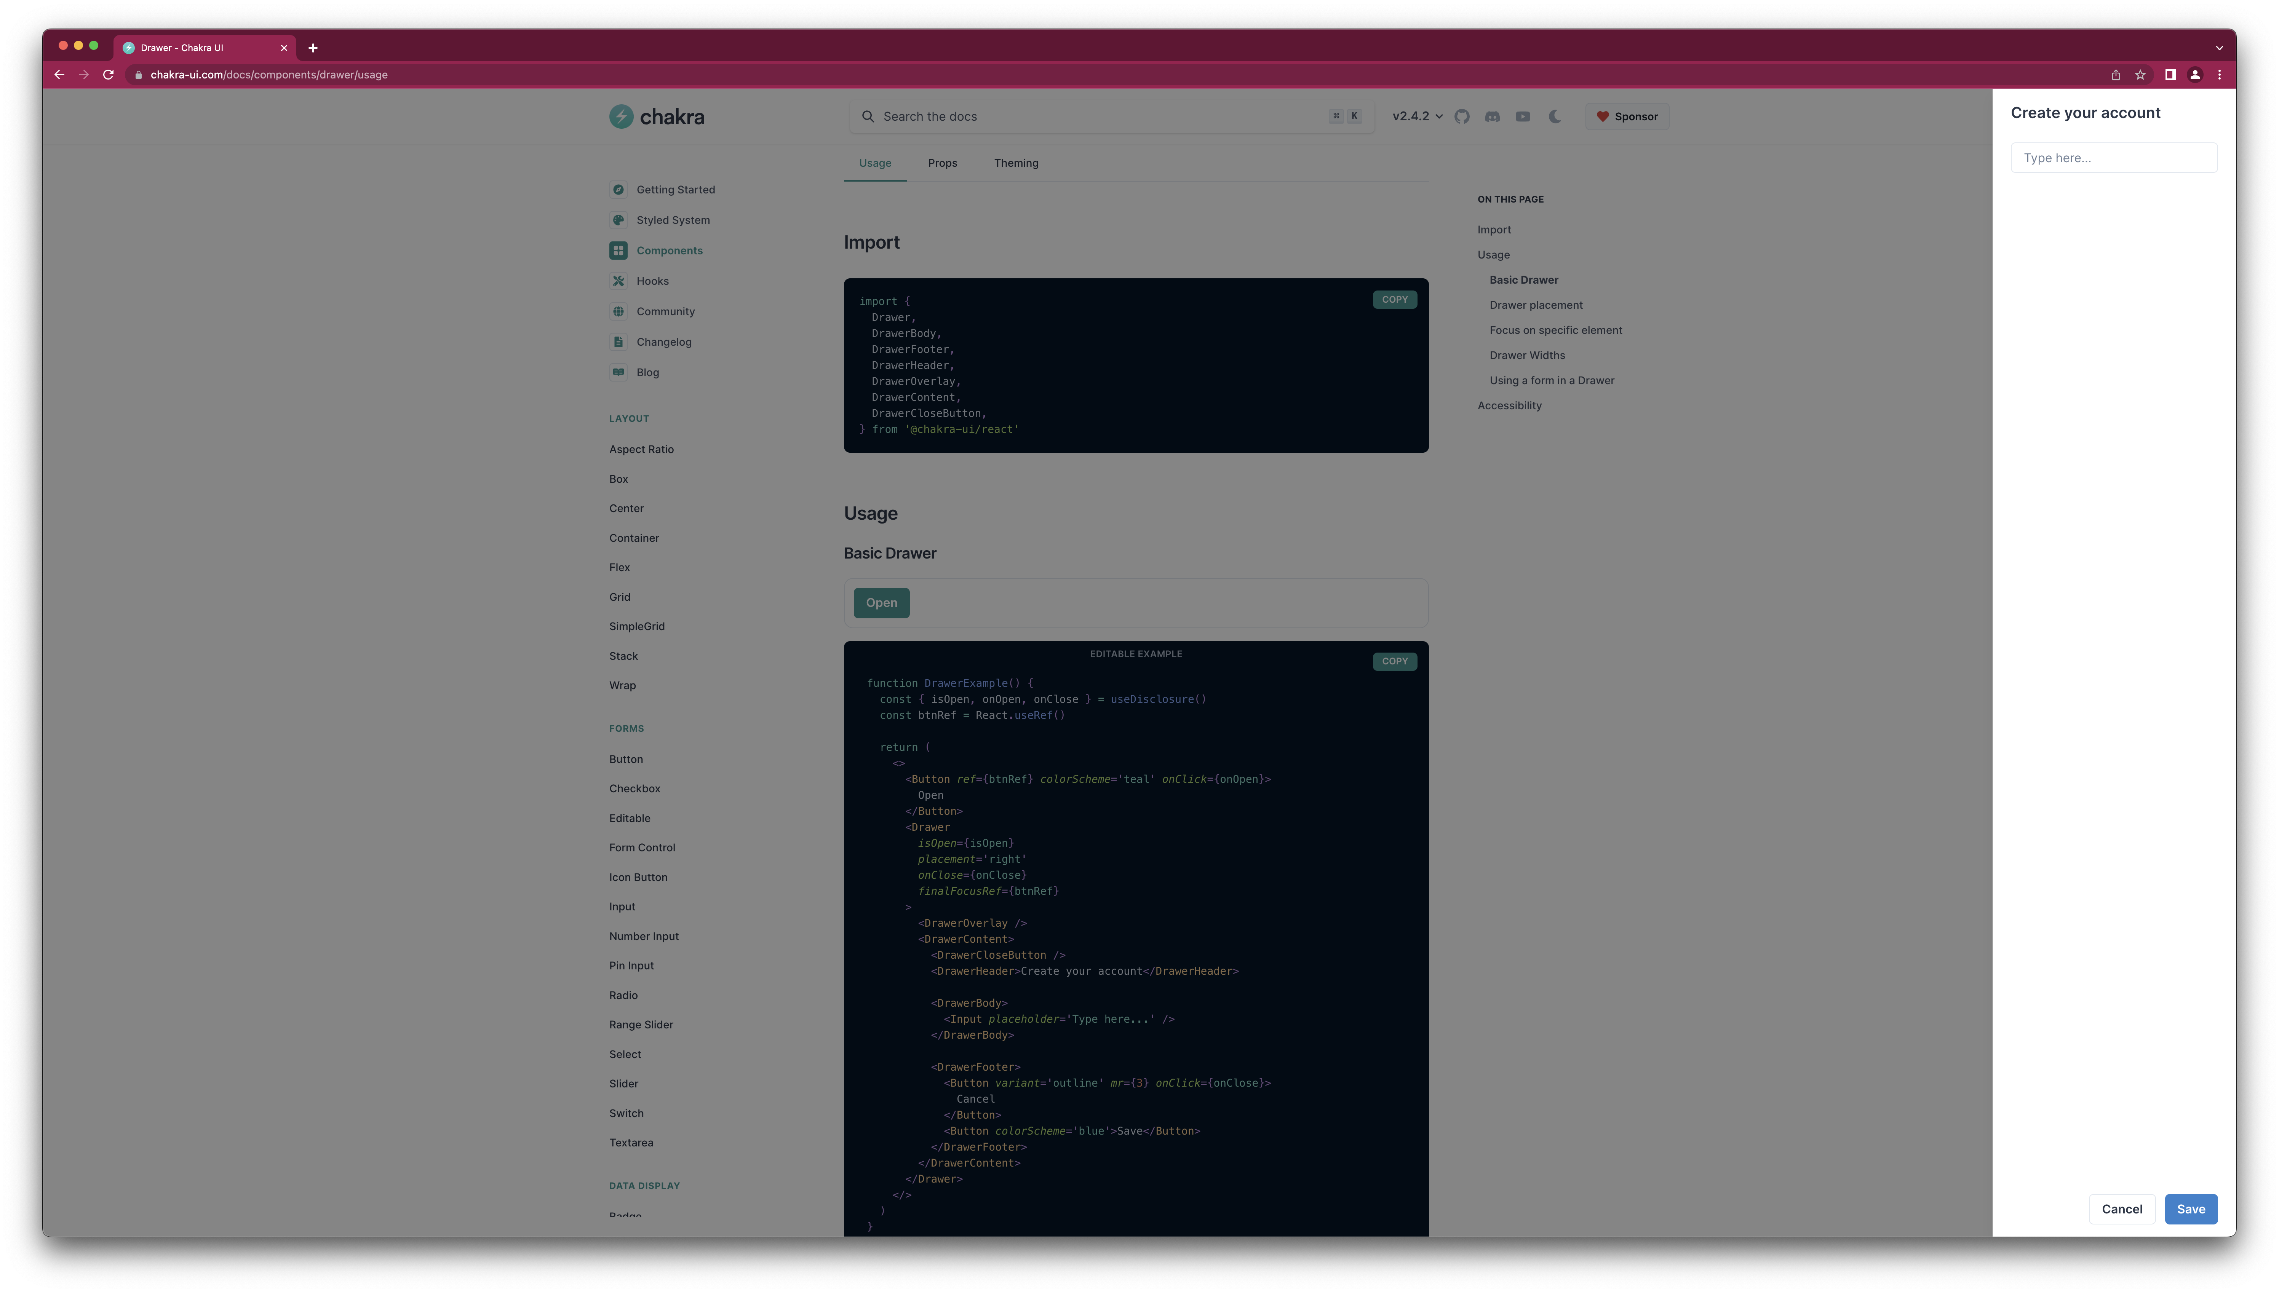Click the GitHub icon in the header

1463,117
